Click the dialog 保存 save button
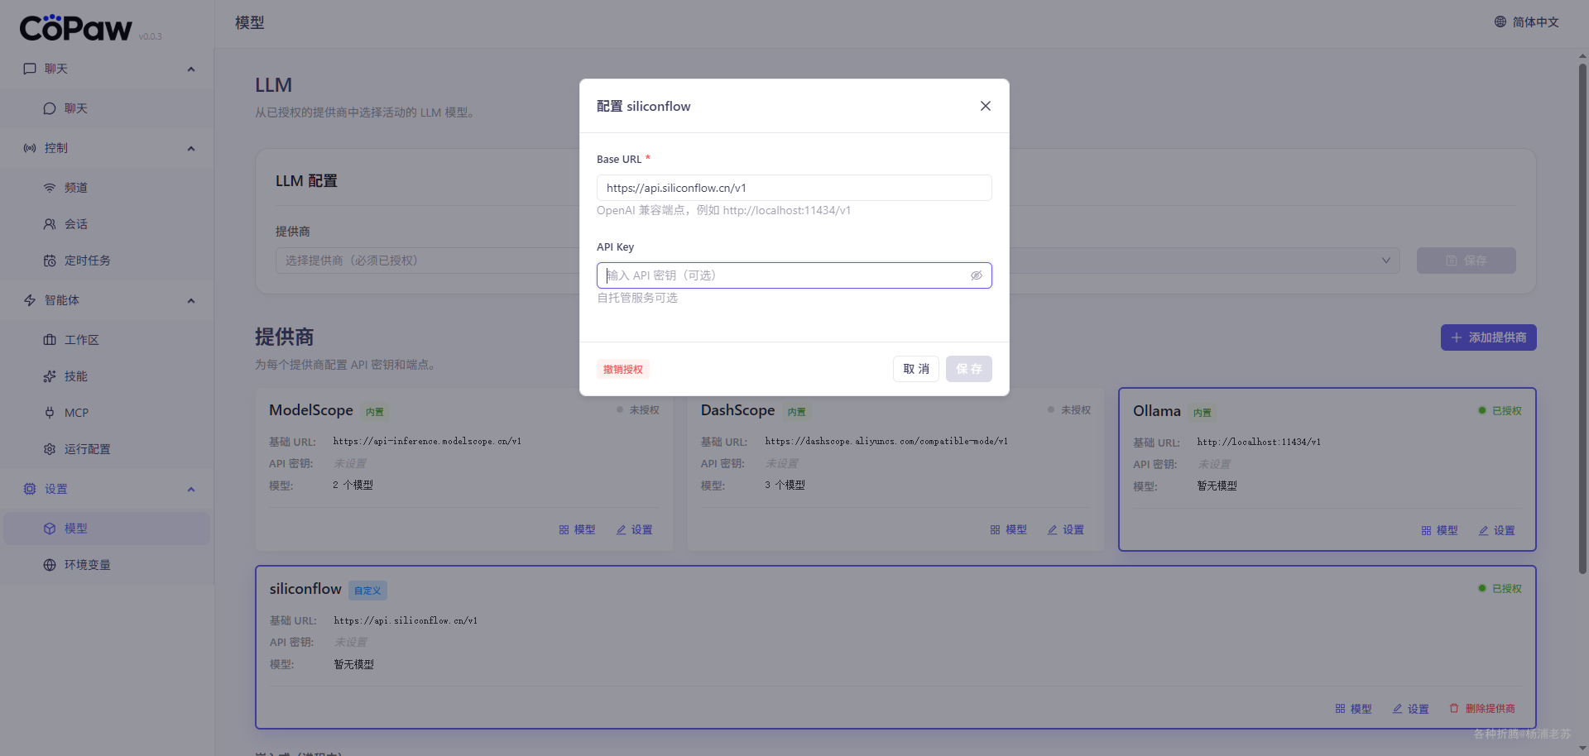This screenshot has width=1589, height=756. click(x=968, y=369)
